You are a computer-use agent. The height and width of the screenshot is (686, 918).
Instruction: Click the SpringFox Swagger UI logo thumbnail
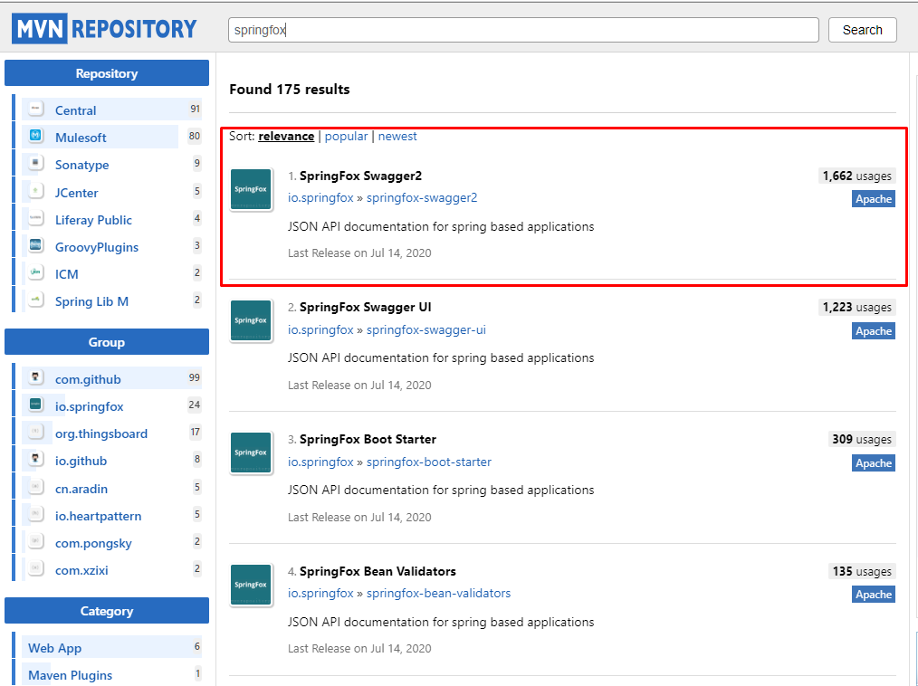click(x=251, y=320)
